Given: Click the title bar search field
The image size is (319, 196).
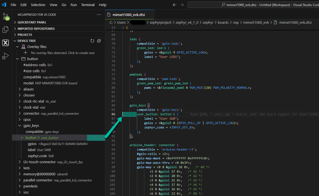Looking at the screenshot, I should click(x=253, y=5).
